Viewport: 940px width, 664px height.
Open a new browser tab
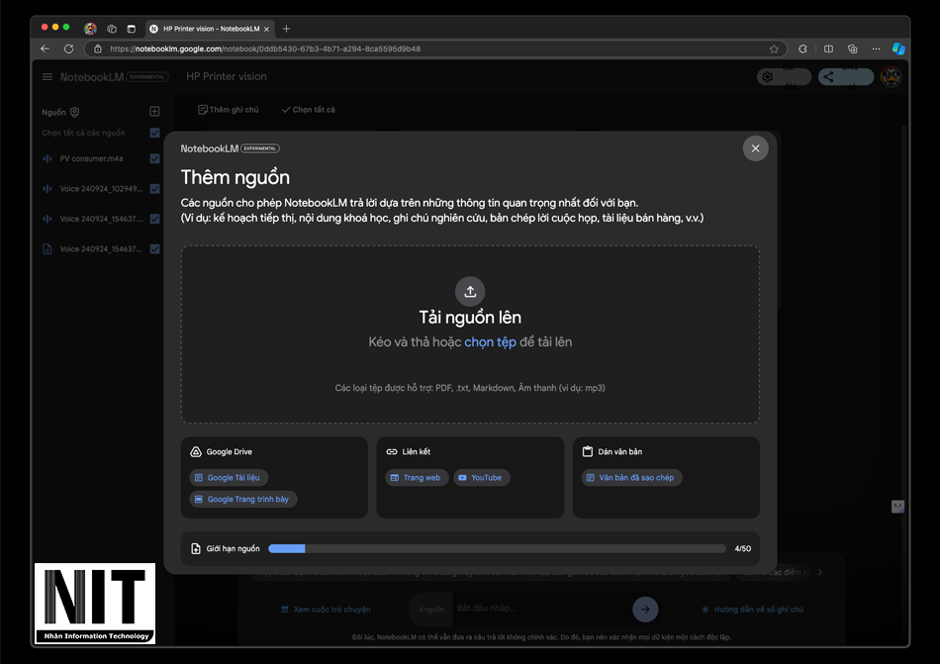287,28
